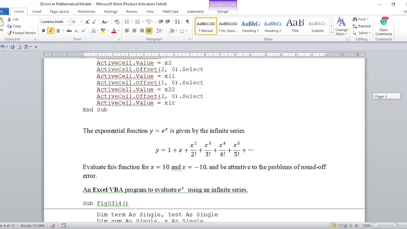407x229 pixels.
Task: Apply strikethrough formatting
Action: (69, 31)
